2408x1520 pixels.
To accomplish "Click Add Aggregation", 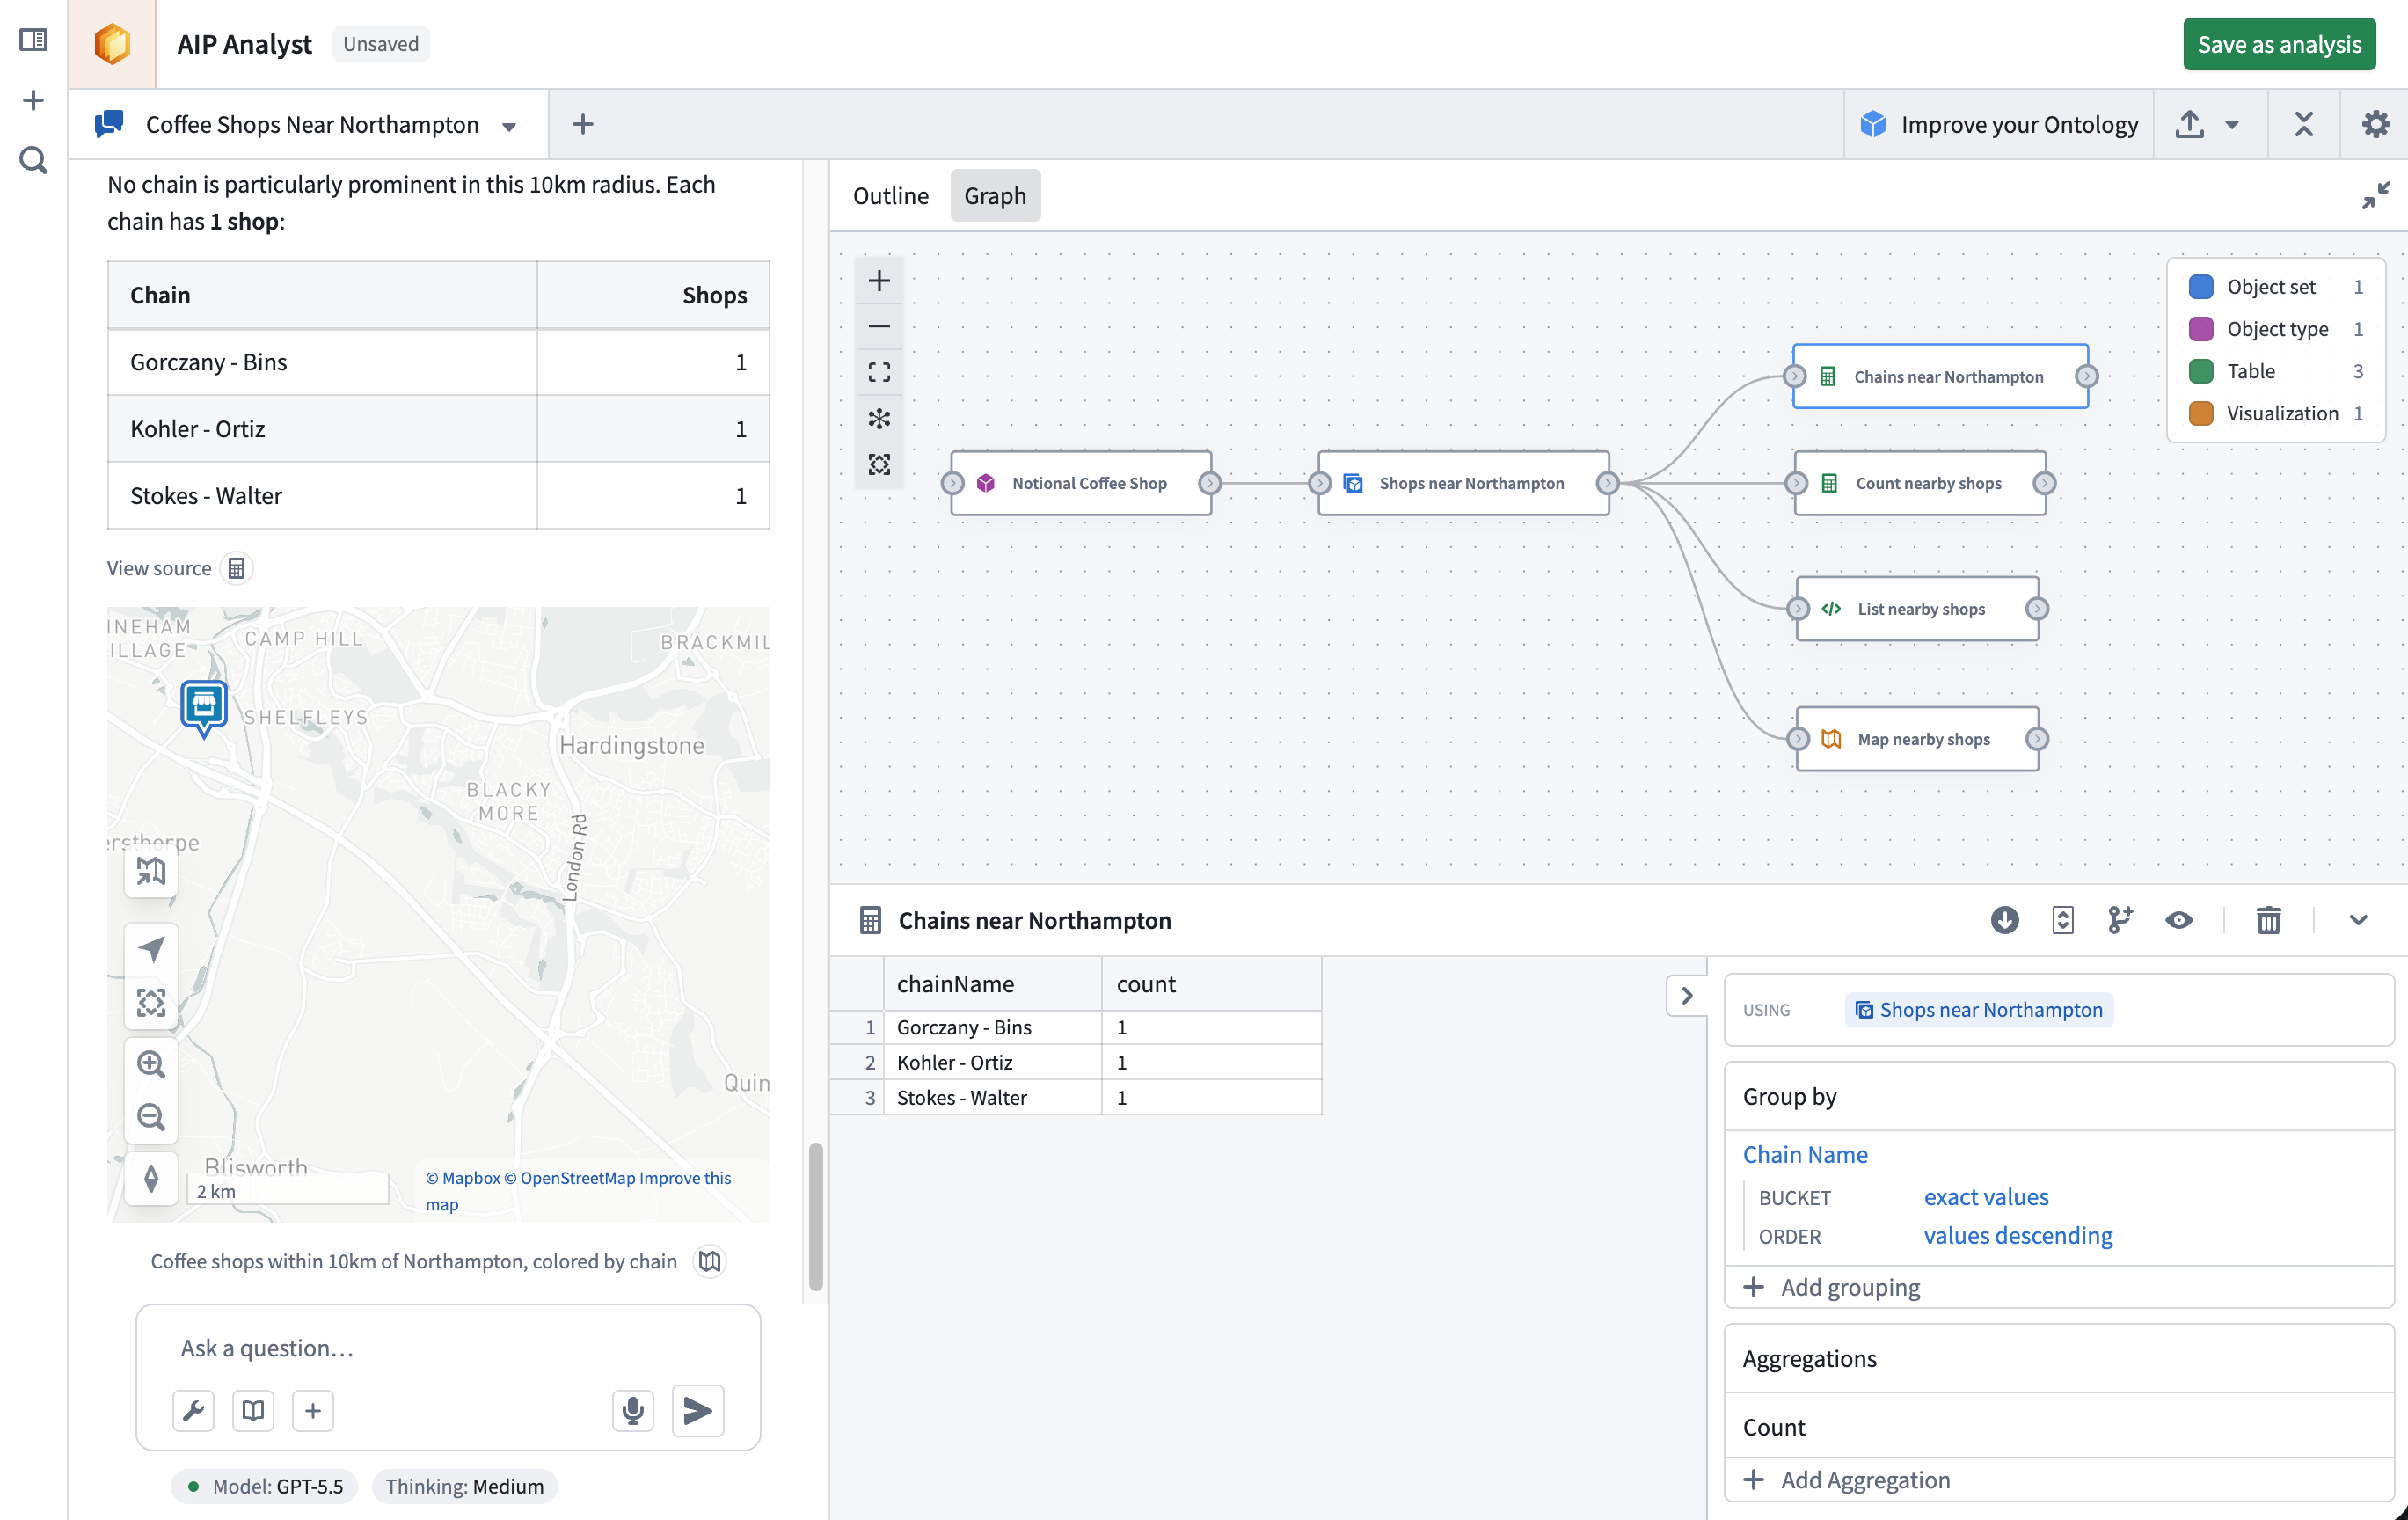I will click(x=1847, y=1480).
